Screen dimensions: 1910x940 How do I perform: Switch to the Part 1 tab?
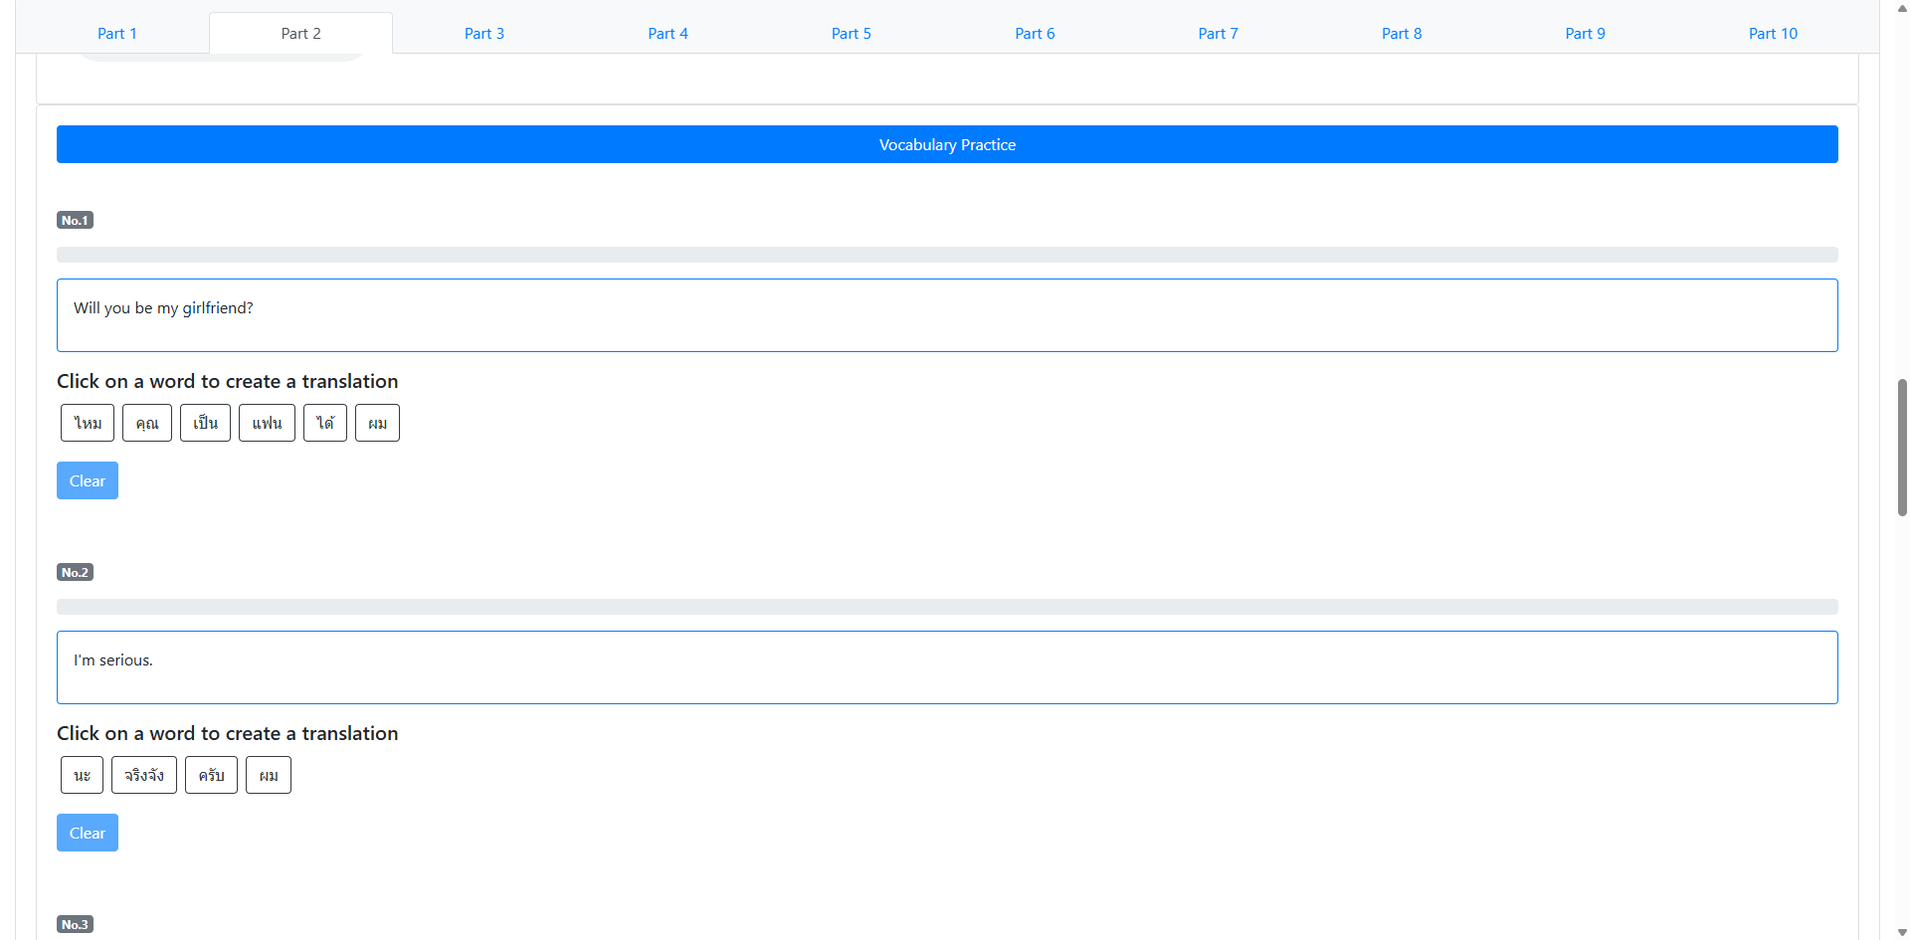tap(117, 33)
